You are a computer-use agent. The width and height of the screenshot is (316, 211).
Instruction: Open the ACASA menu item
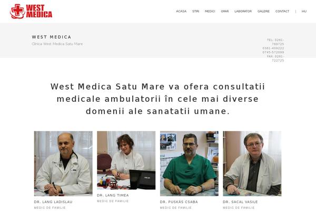(181, 11)
